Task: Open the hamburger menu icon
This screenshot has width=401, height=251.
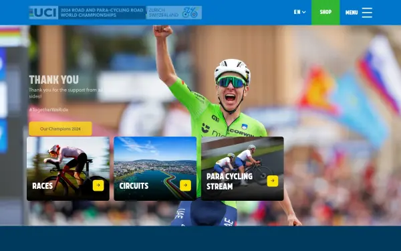Action: pyautogui.click(x=367, y=13)
